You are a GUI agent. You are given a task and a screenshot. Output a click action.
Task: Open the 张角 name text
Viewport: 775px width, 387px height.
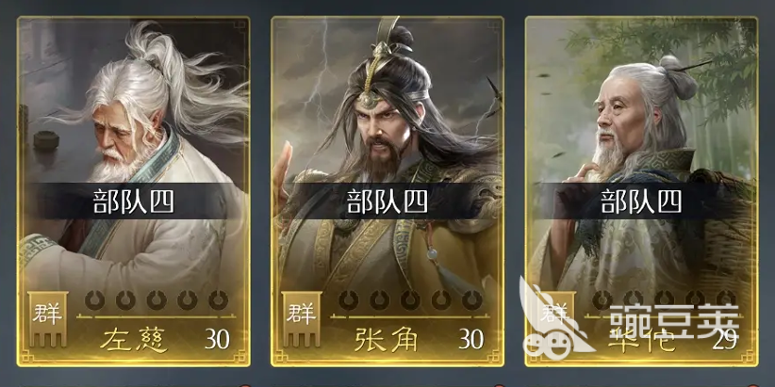coord(387,340)
